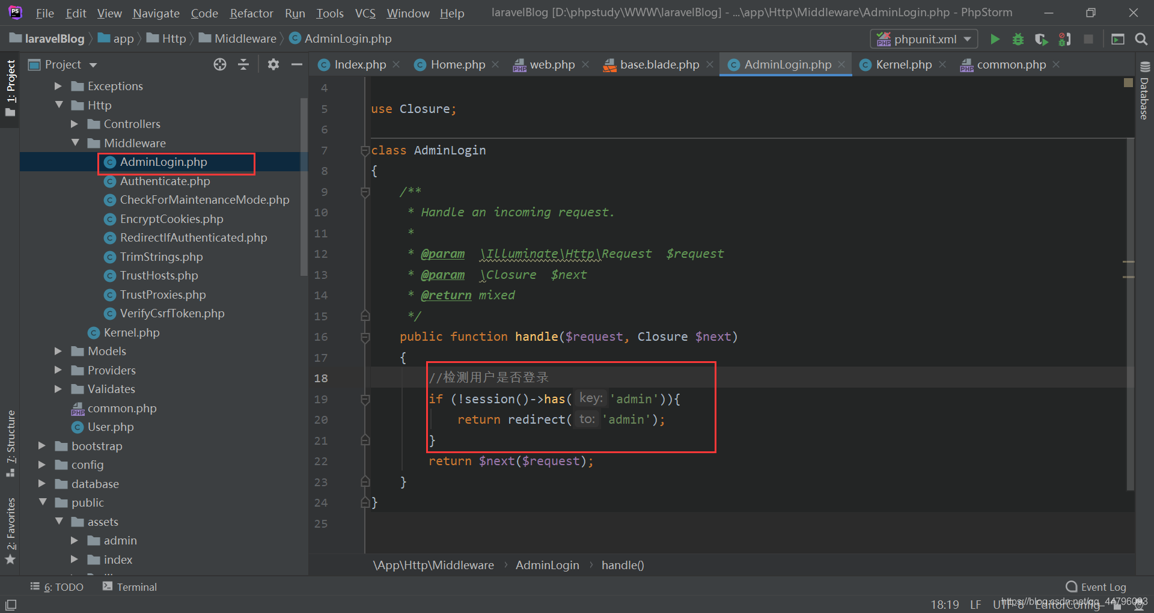Open Authenticate.php in project tree
This screenshot has width=1154, height=613.
(x=165, y=181)
